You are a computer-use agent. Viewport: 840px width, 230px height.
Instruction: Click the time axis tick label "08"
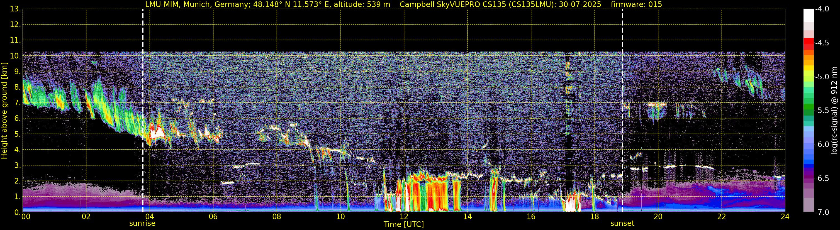(277, 217)
